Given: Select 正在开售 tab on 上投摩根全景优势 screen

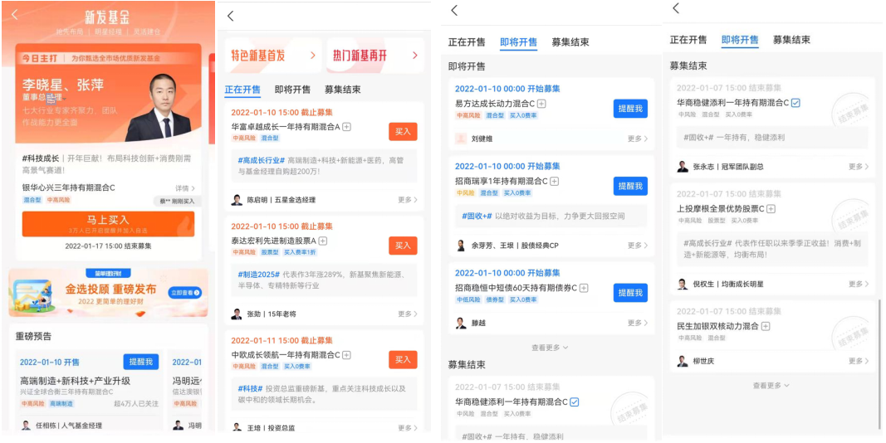Looking at the screenshot, I should 688,40.
